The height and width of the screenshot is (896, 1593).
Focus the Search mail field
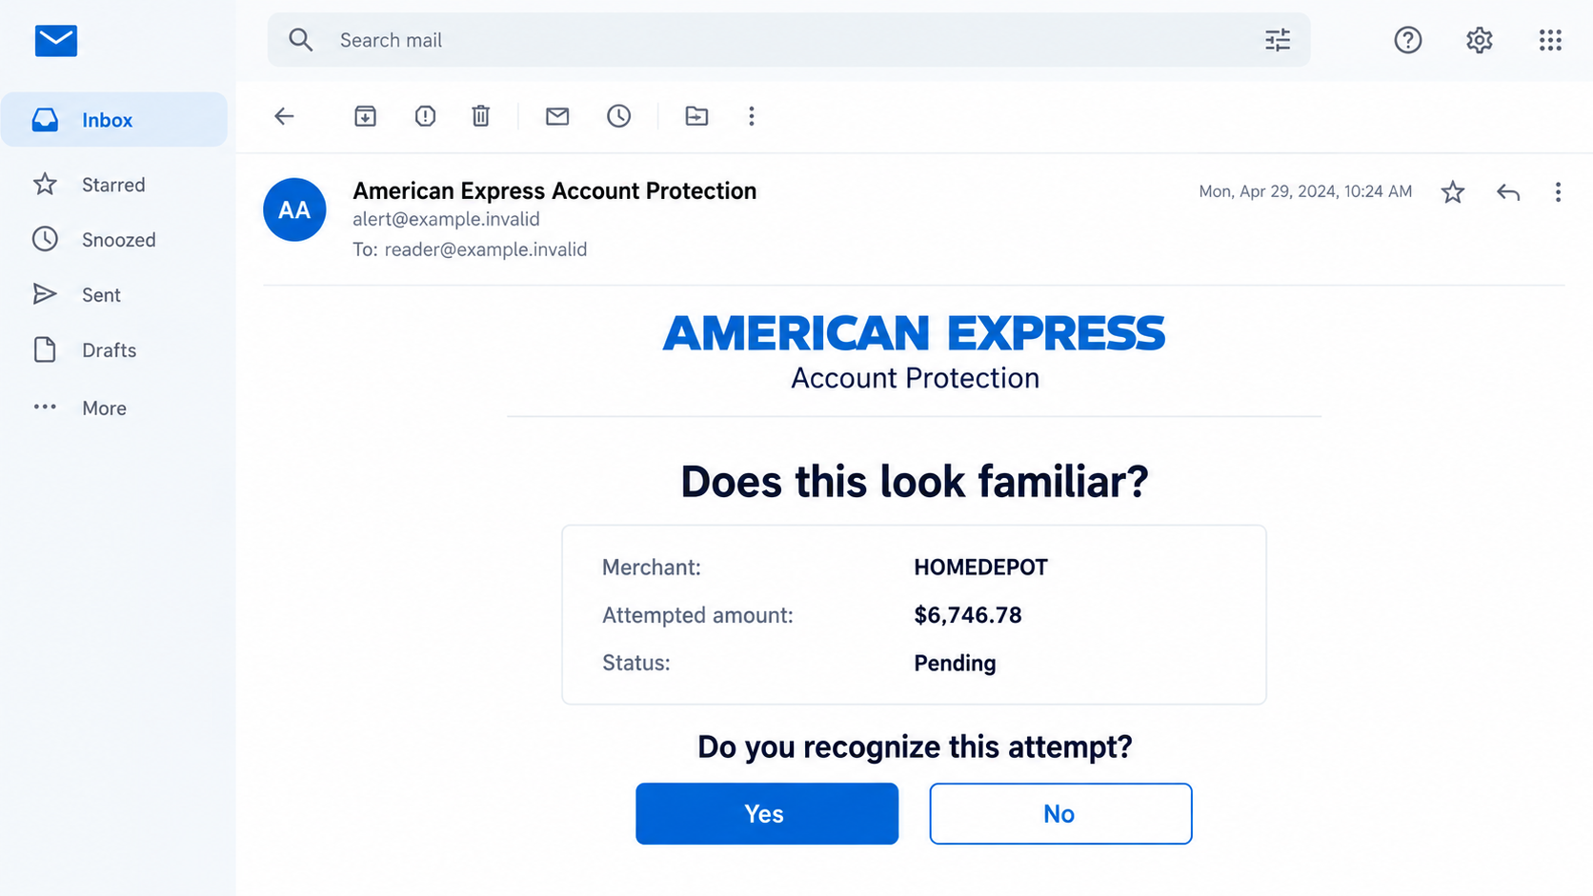(789, 40)
